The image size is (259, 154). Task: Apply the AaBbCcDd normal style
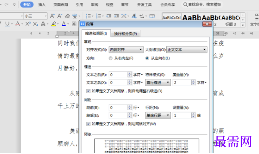point(171,18)
